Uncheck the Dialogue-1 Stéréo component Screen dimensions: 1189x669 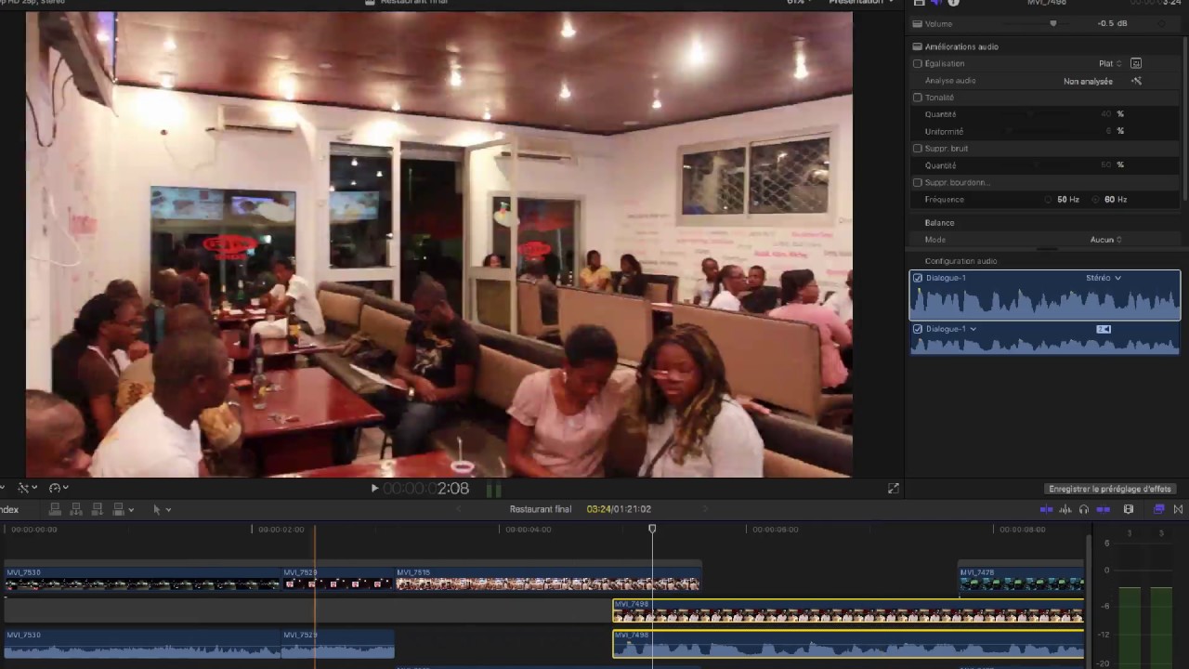pos(918,278)
